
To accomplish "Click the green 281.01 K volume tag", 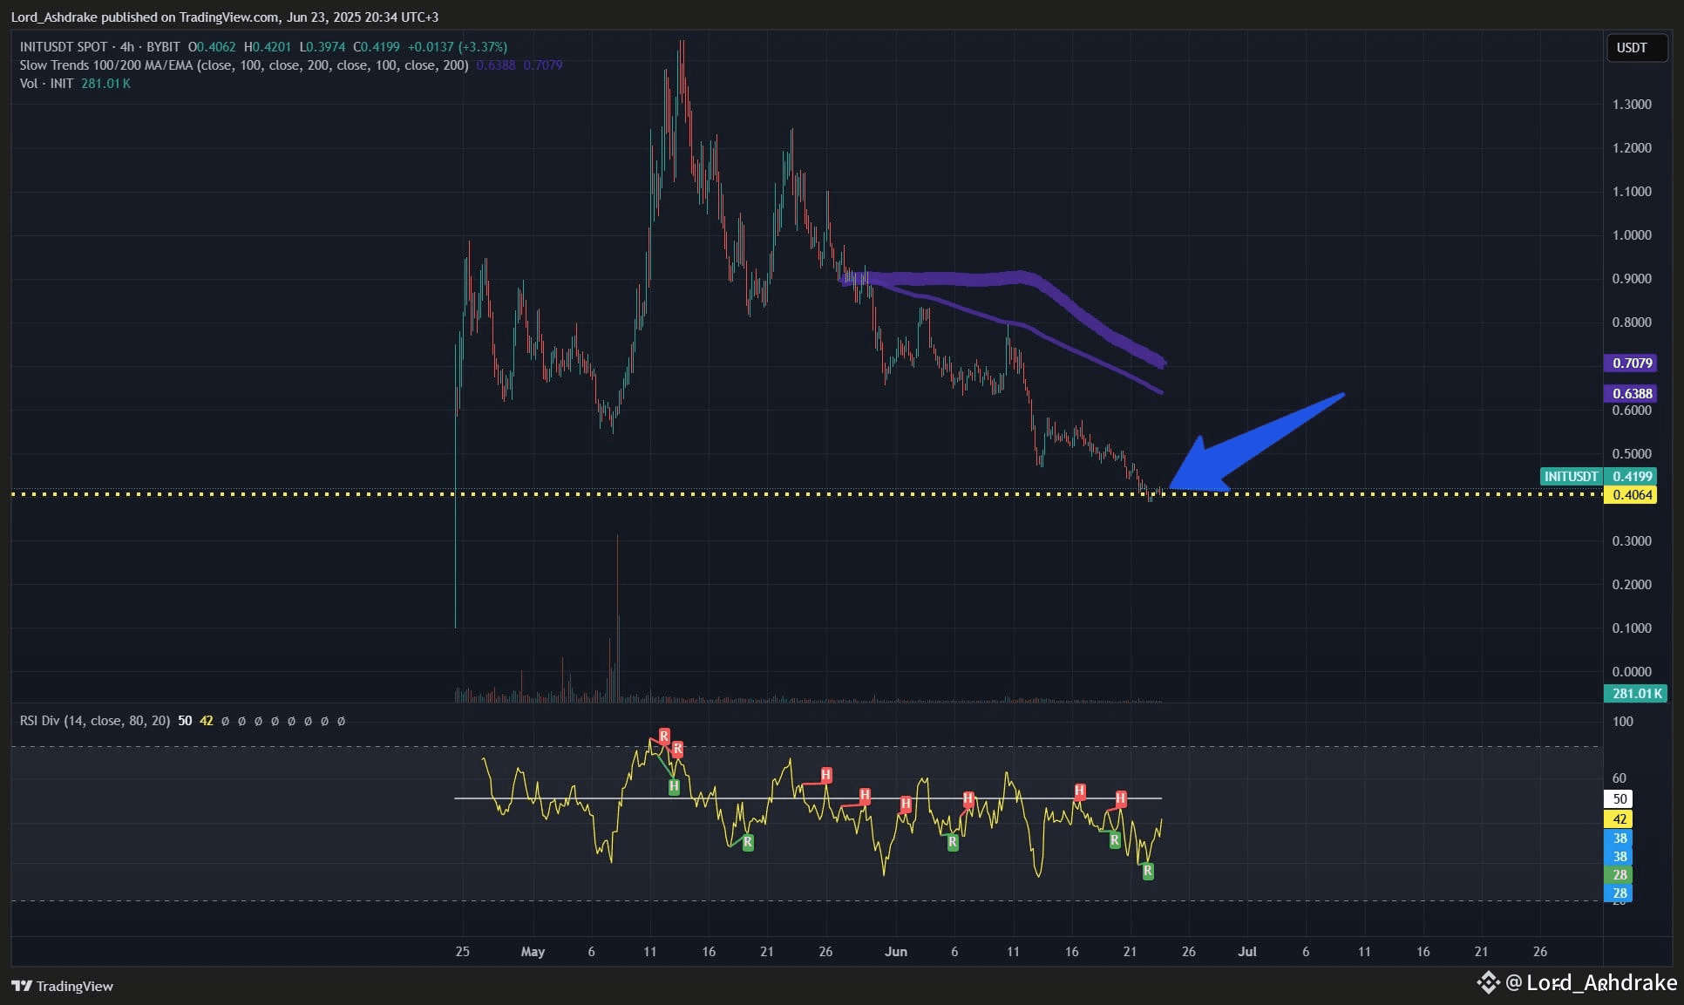I will click(1636, 694).
